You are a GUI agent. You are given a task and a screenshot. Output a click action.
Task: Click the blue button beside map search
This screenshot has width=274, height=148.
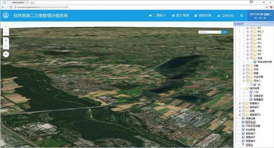(x=224, y=32)
